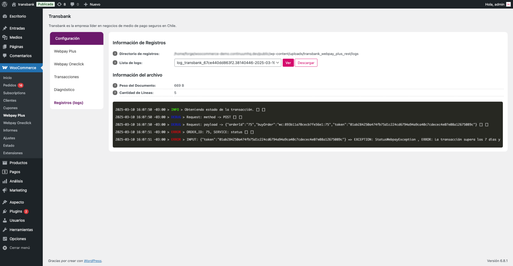Image resolution: width=513 pixels, height=266 pixels.
Task: Click the Productos box icon
Action: [x=5, y=163]
